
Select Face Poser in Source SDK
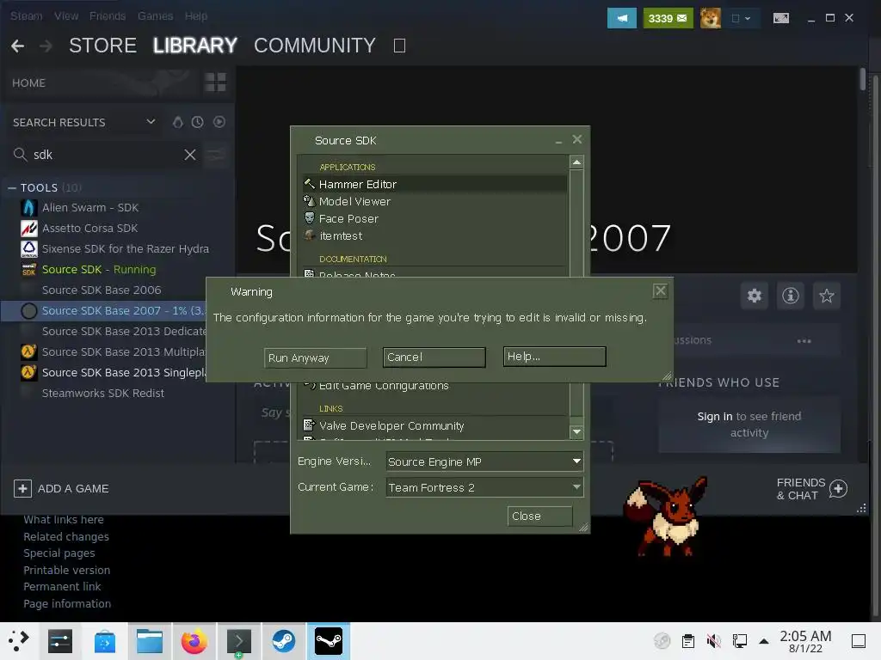tap(434, 219)
